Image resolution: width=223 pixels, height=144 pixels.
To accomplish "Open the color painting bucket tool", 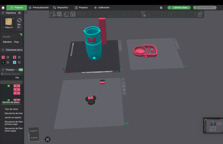I will 136,14.
